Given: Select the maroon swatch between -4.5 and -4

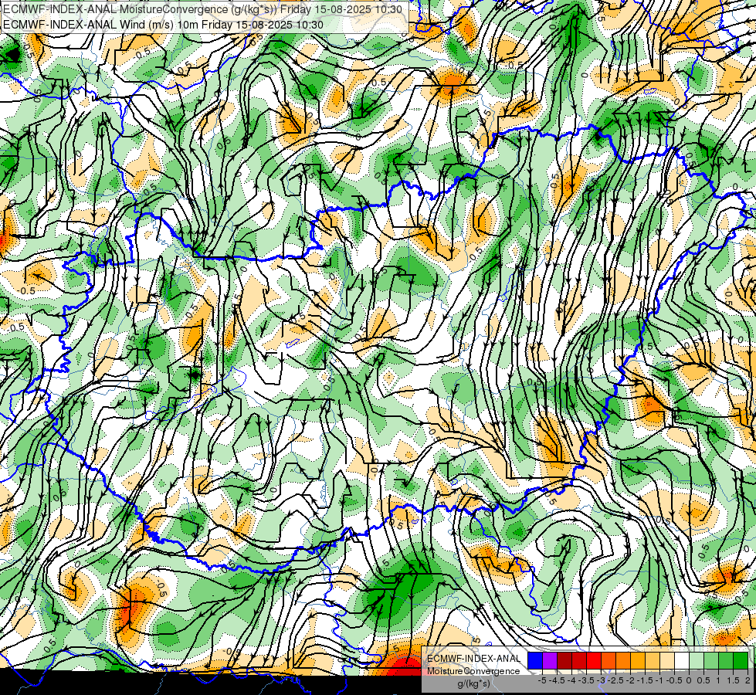Looking at the screenshot, I should coord(564,660).
